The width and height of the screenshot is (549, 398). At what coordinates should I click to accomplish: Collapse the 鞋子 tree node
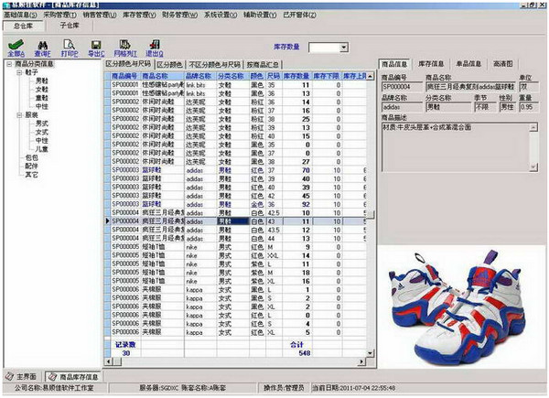point(19,72)
